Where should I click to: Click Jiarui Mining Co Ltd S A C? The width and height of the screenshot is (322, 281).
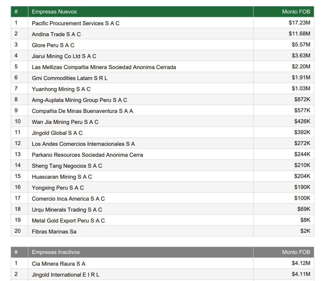click(64, 56)
